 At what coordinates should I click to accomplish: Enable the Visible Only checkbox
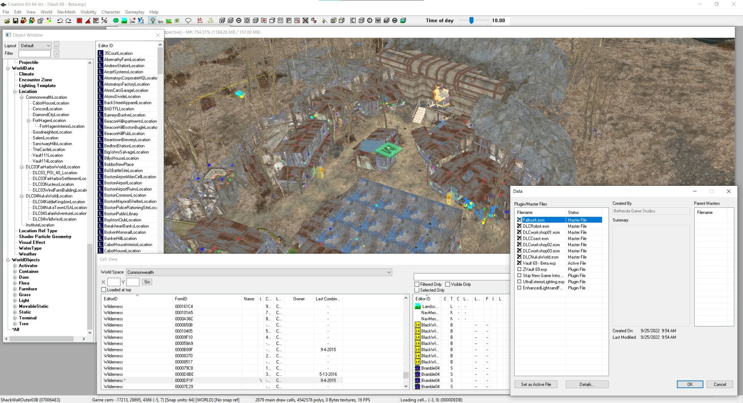tap(447, 284)
